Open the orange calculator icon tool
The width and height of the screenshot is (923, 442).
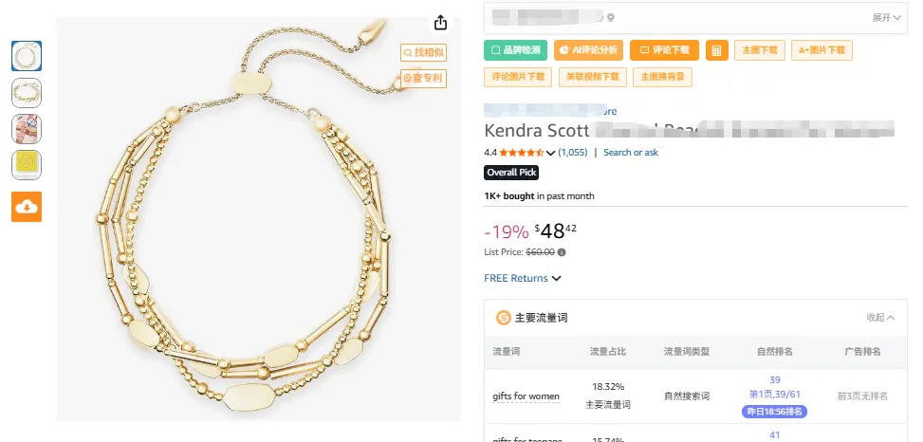tap(716, 50)
